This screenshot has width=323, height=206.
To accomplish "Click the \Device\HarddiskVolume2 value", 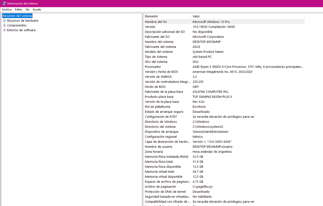I will point(210,132).
